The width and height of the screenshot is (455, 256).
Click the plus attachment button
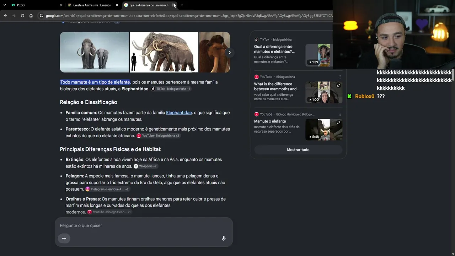point(64,239)
